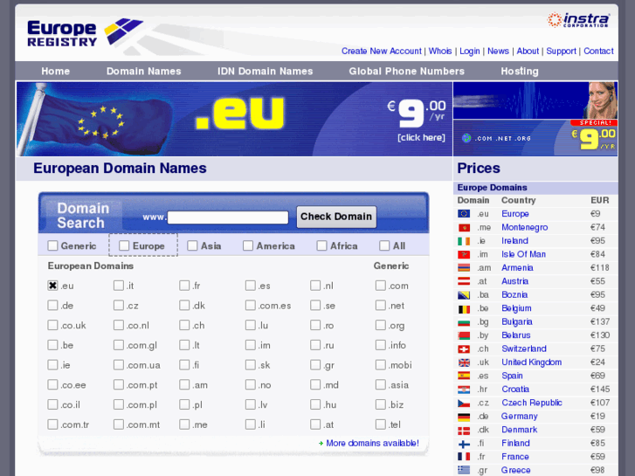Click the green arrow beside More domains
635x476 pixels.
pos(321,444)
